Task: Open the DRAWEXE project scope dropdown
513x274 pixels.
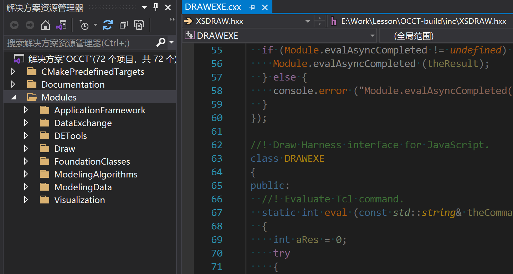Action: (x=372, y=36)
